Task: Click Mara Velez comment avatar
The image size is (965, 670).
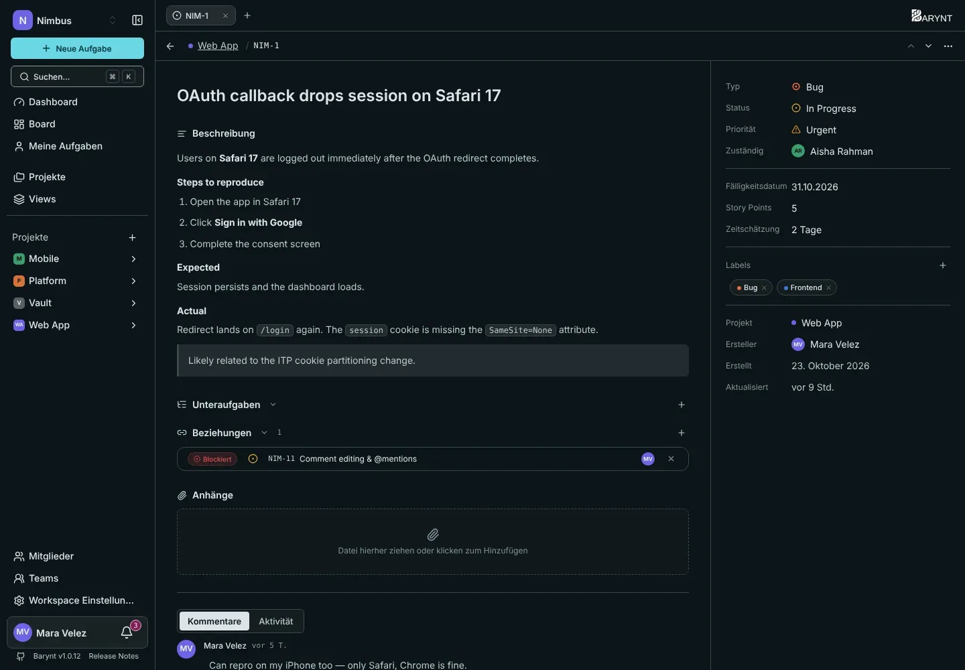Action: pos(186,649)
